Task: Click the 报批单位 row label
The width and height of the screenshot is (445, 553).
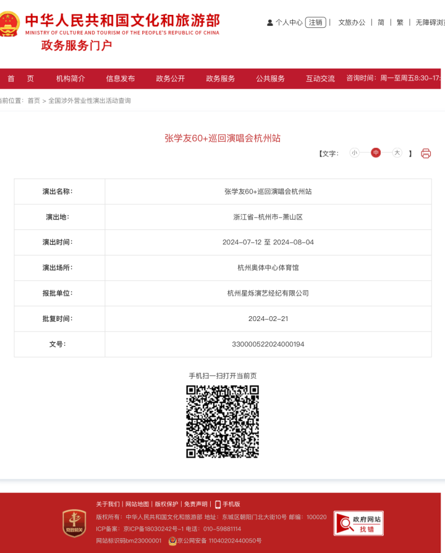Action: coord(57,293)
